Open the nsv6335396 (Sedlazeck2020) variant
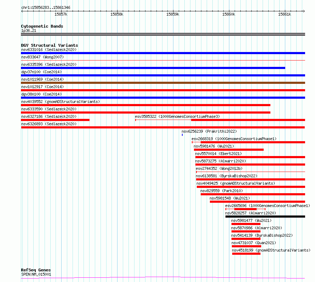This screenshot has height=282, width=315. click(x=49, y=64)
